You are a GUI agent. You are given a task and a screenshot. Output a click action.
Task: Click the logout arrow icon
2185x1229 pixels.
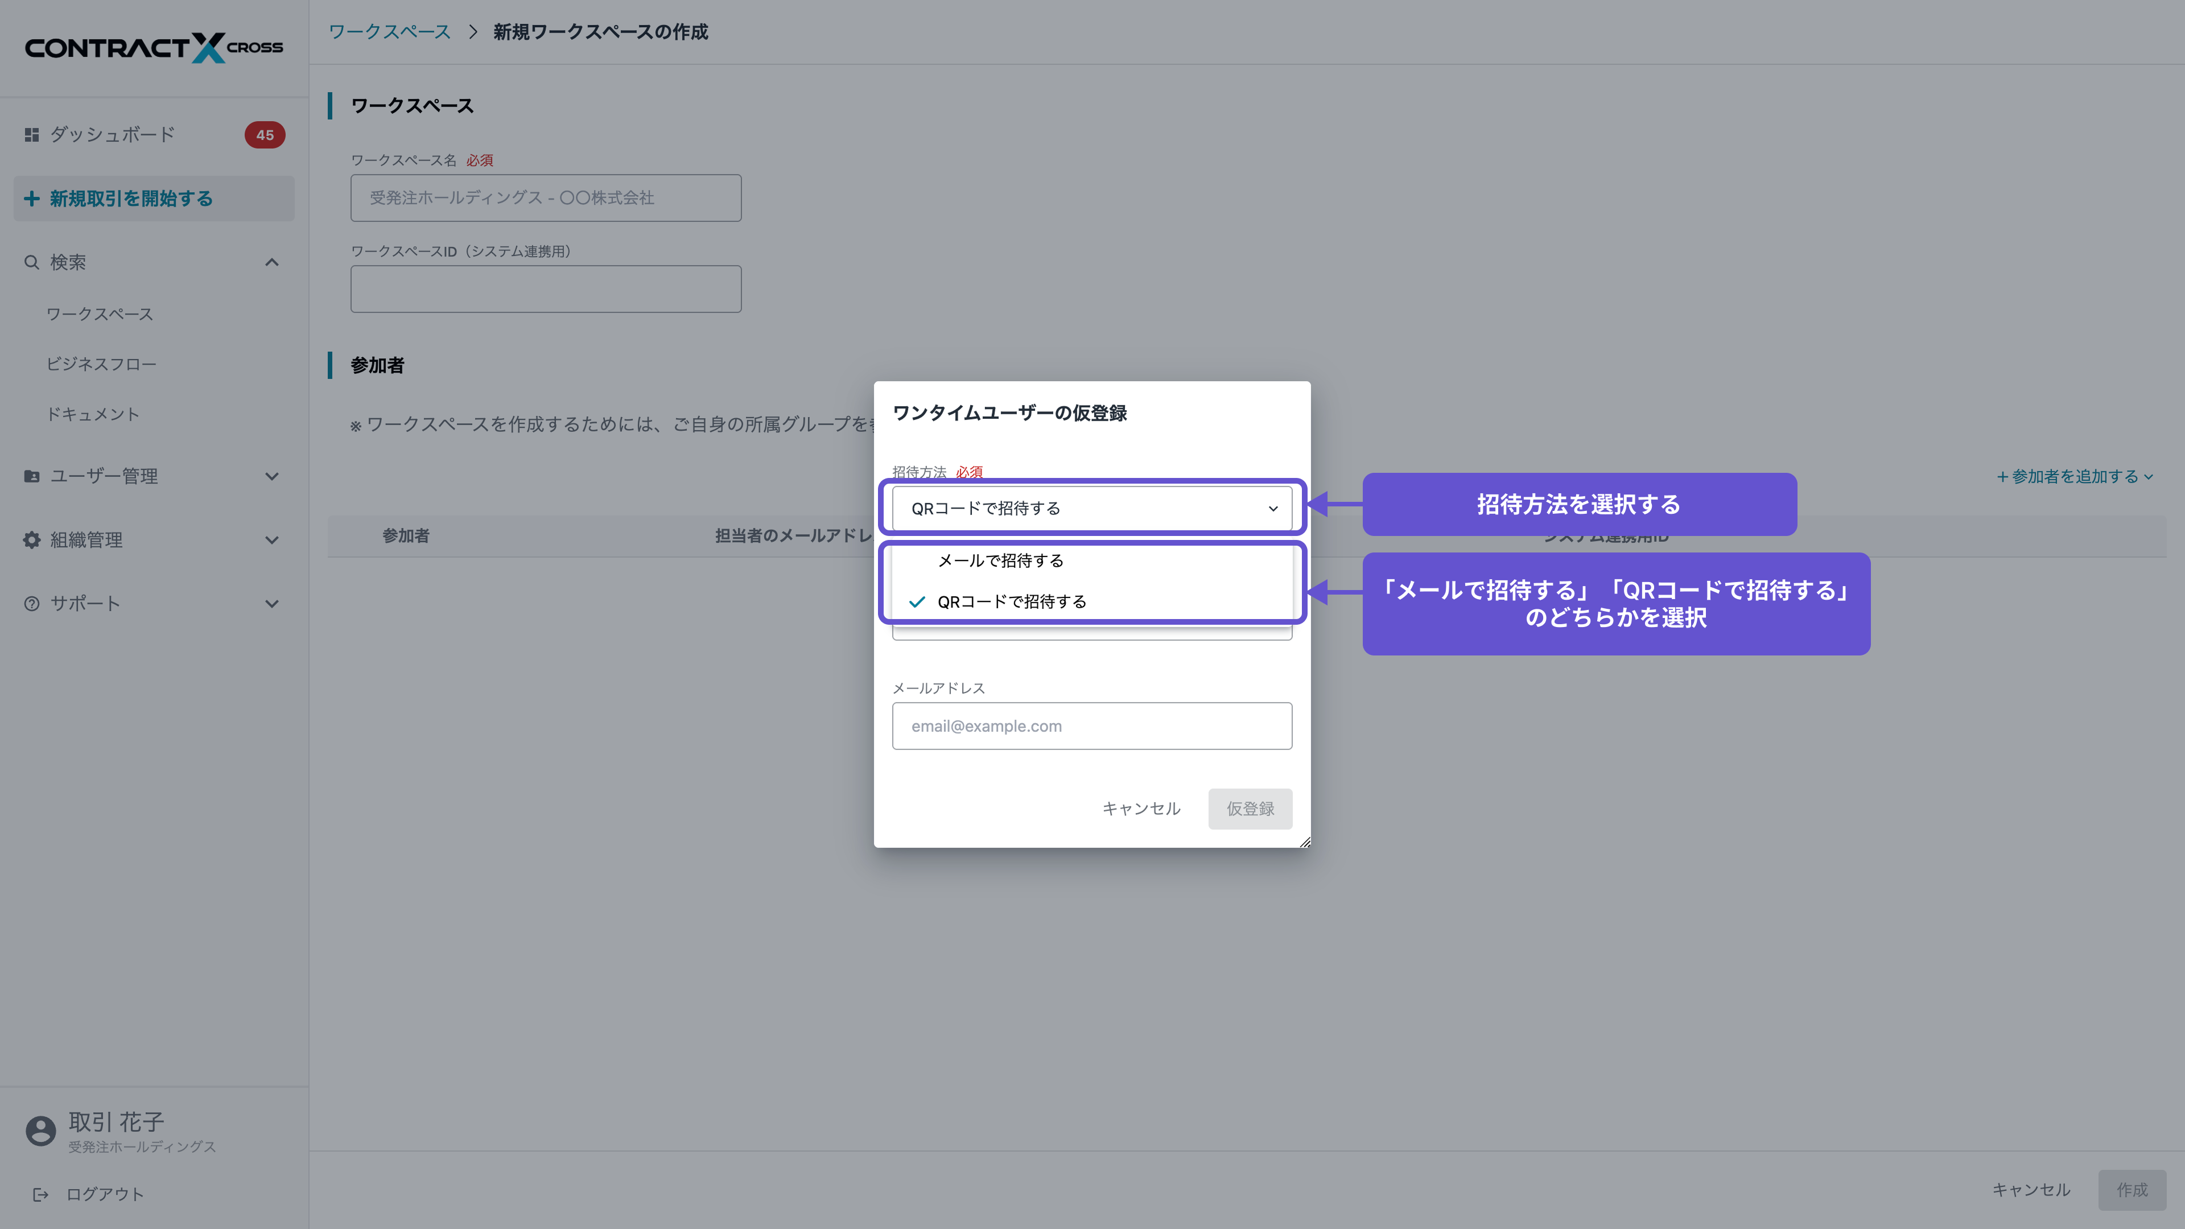point(40,1194)
